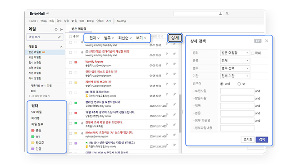291x164 pixels.
Task: Switch to 일정 in top navigation
Action: pyautogui.click(x=66, y=21)
